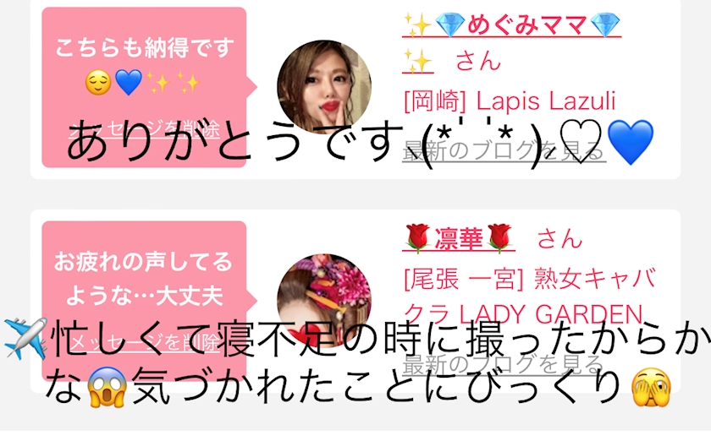
Task: Click the relieved face emoji in bubble
Action: (x=98, y=83)
